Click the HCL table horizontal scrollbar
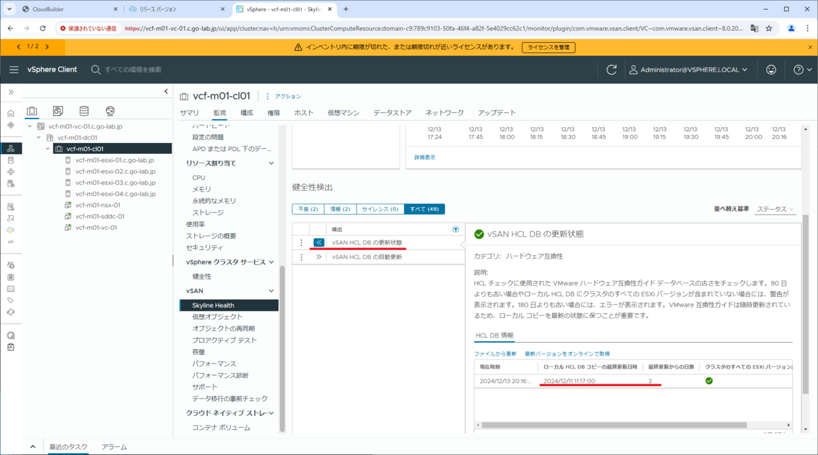Image resolution: width=818 pixels, height=455 pixels. tap(614, 425)
